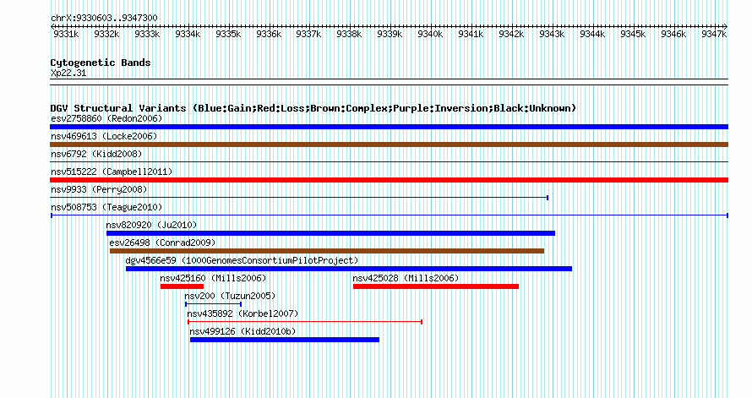Open the nsv200 (Tuzun2005) label
752x398 pixels.
(x=230, y=296)
